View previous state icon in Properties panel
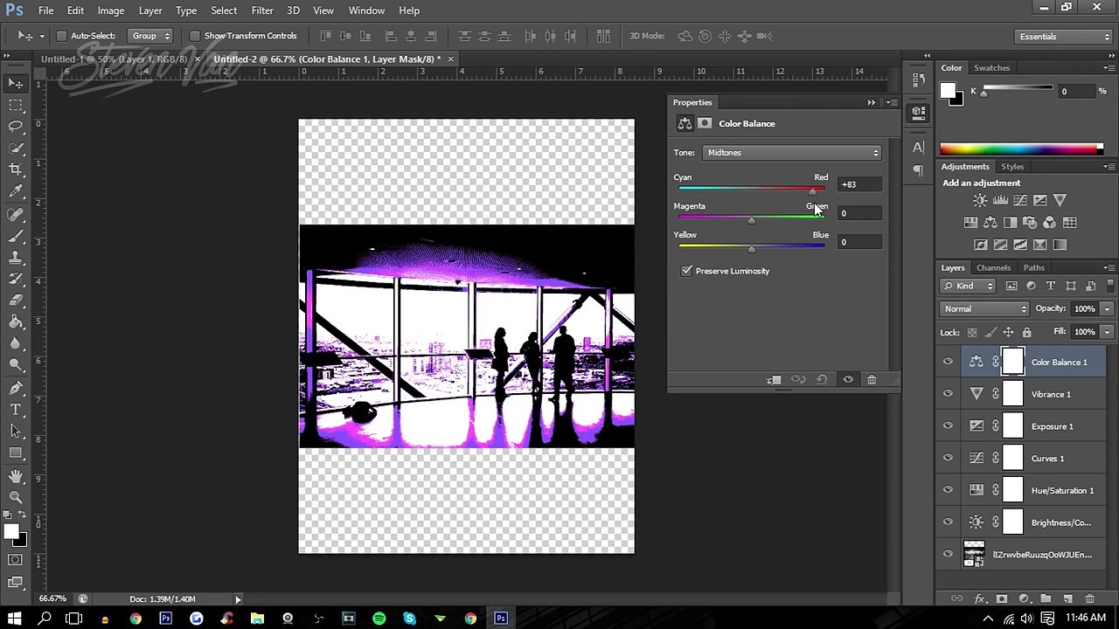 [x=798, y=379]
